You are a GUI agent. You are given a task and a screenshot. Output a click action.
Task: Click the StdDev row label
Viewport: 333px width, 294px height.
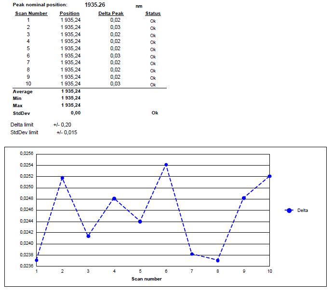coord(21,113)
